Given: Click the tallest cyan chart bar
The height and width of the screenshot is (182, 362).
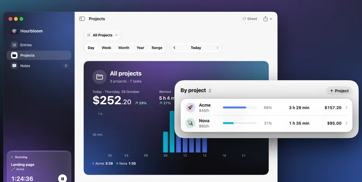Looking at the screenshot, I should coord(172,131).
